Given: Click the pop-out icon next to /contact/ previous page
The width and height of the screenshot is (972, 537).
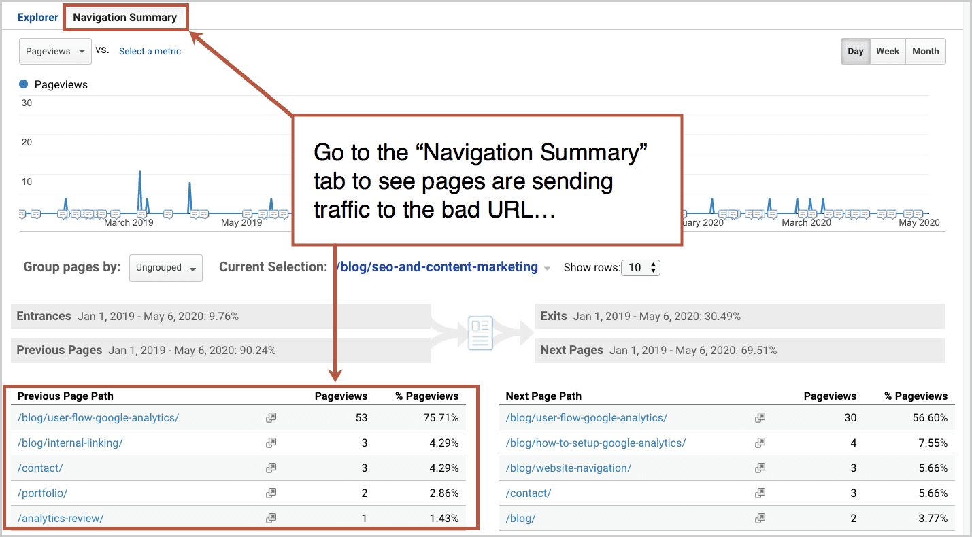Looking at the screenshot, I should 271,468.
